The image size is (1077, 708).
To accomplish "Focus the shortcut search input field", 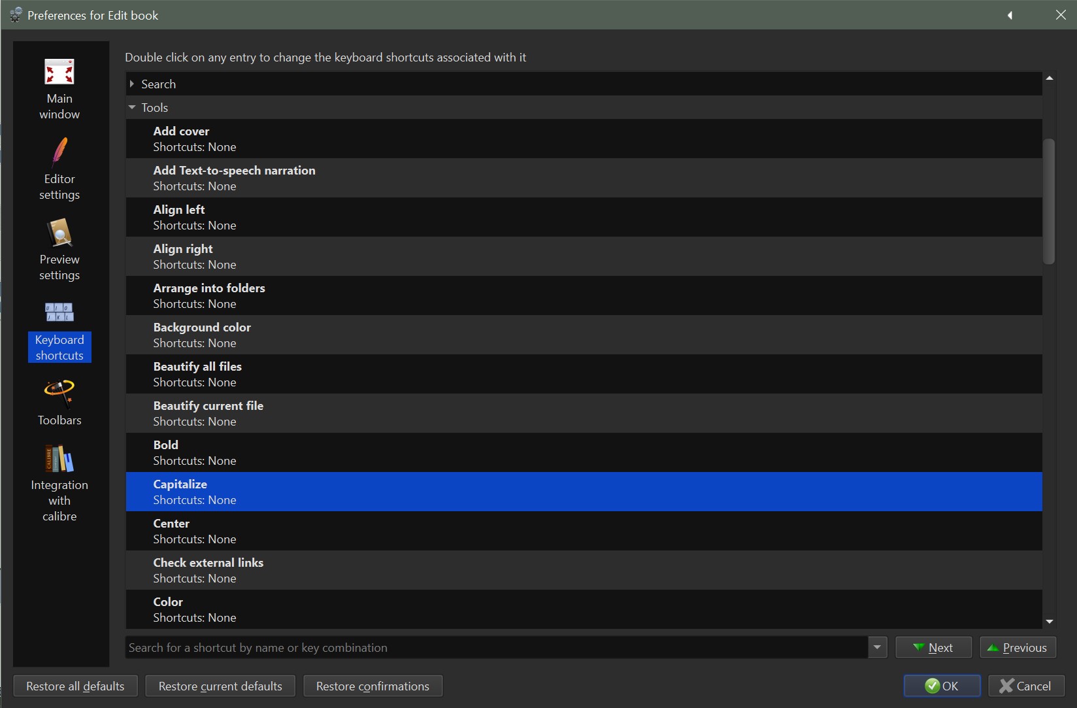I will [497, 648].
